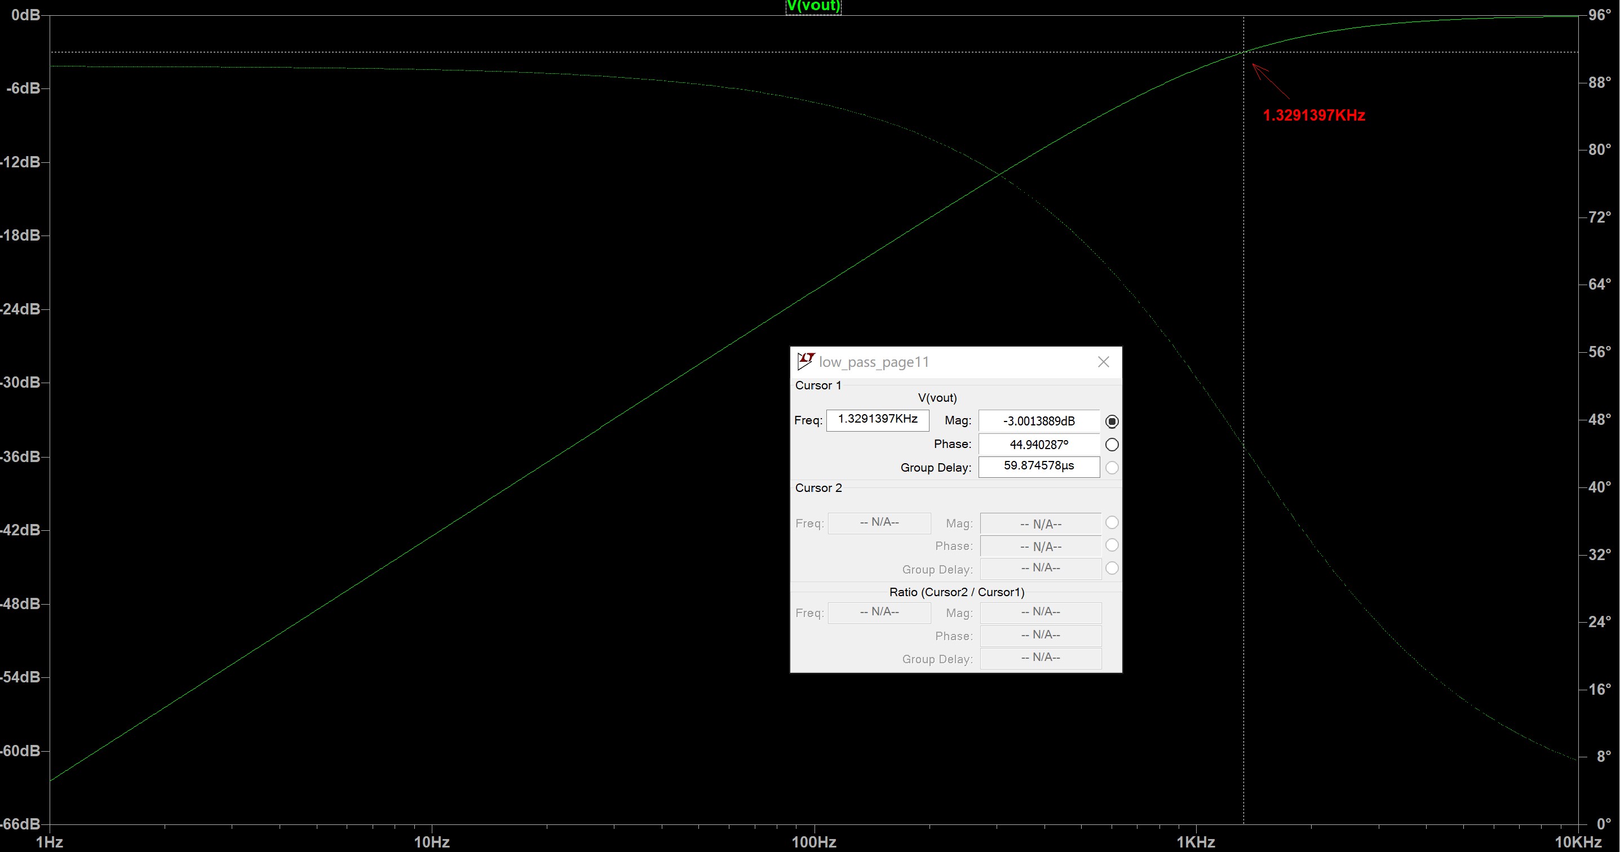Select Cursor 2 Mag radio button

pyautogui.click(x=1111, y=522)
